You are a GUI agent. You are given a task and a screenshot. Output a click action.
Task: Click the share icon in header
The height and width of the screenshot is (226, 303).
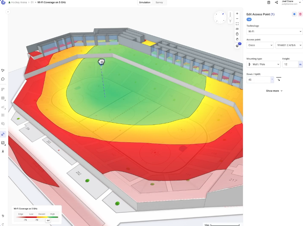pos(276,2)
